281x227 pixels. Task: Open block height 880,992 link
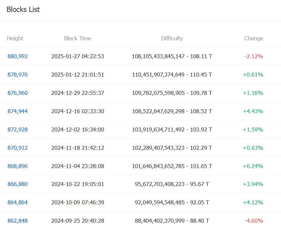click(x=17, y=56)
